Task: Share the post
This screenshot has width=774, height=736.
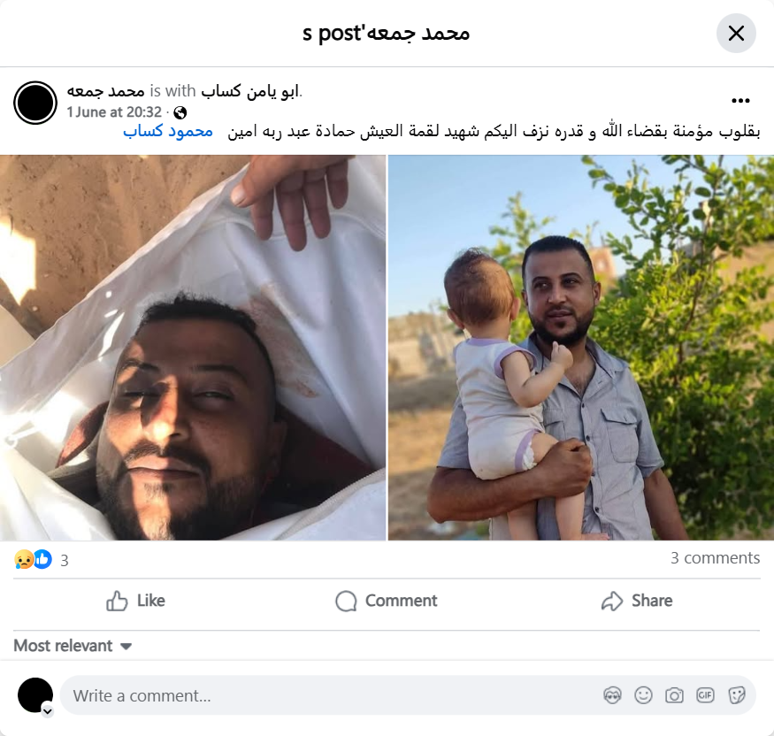Action: [x=637, y=601]
